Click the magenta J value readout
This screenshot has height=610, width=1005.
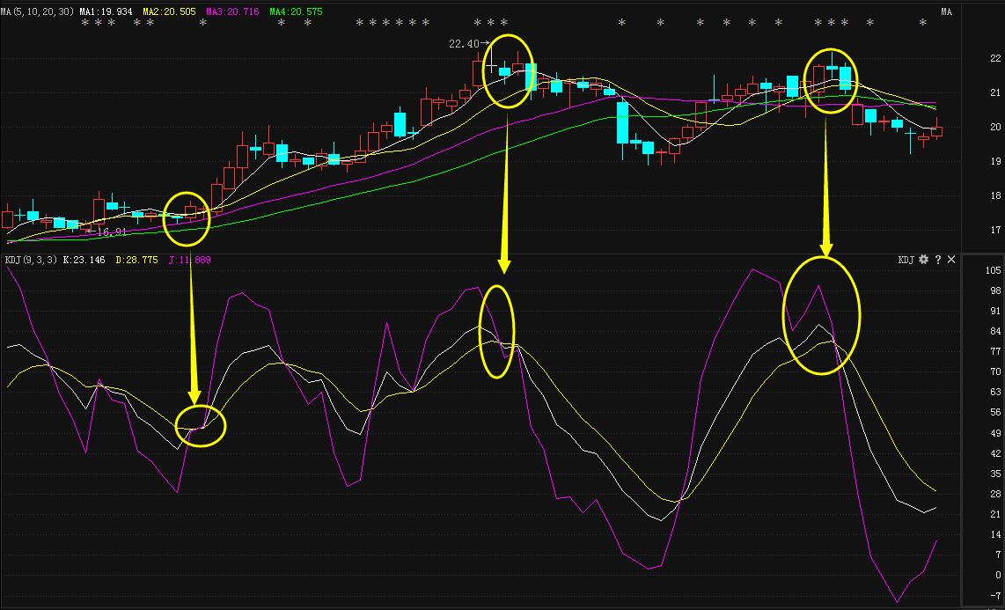(190, 260)
